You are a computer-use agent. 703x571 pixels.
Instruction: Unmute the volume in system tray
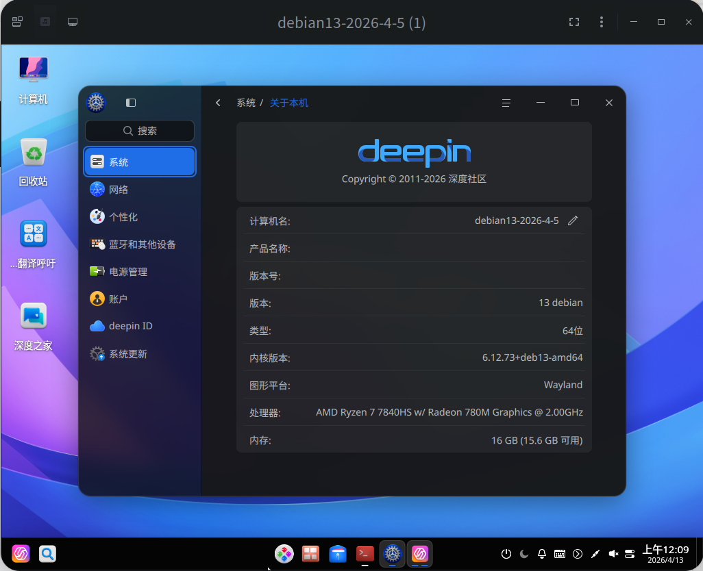click(x=613, y=554)
